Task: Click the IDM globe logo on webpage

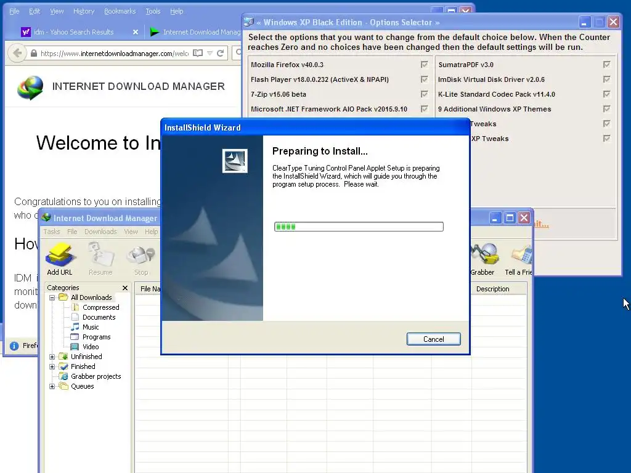Action: coord(30,87)
